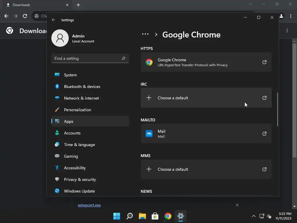Open the Chrome tab search dropdown
The image size is (297, 223).
click(x=250, y=4)
